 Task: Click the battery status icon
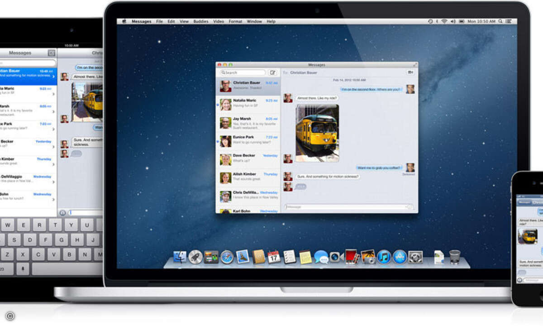(x=462, y=21)
